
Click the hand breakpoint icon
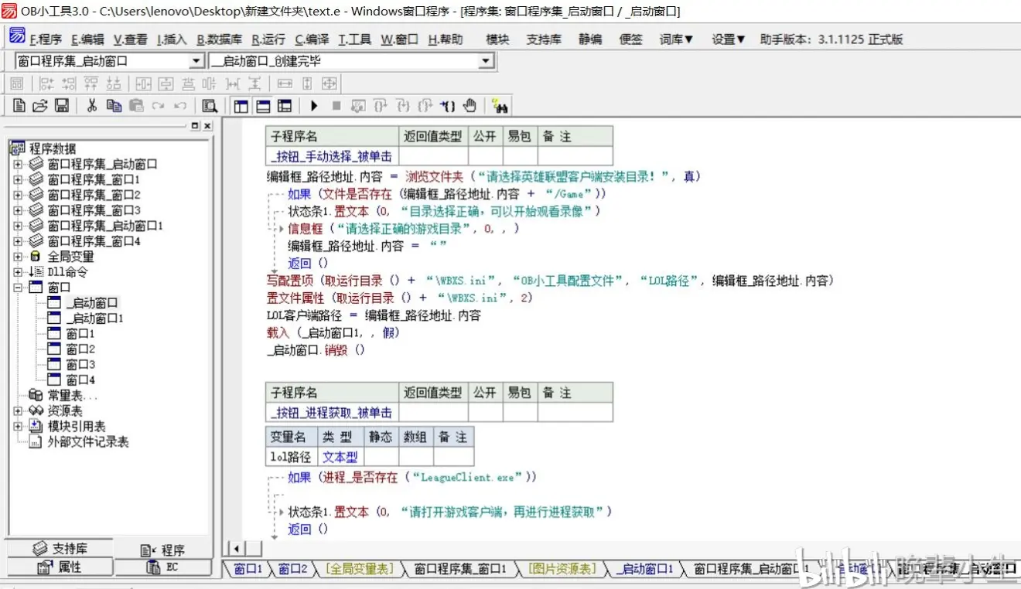[x=470, y=106]
